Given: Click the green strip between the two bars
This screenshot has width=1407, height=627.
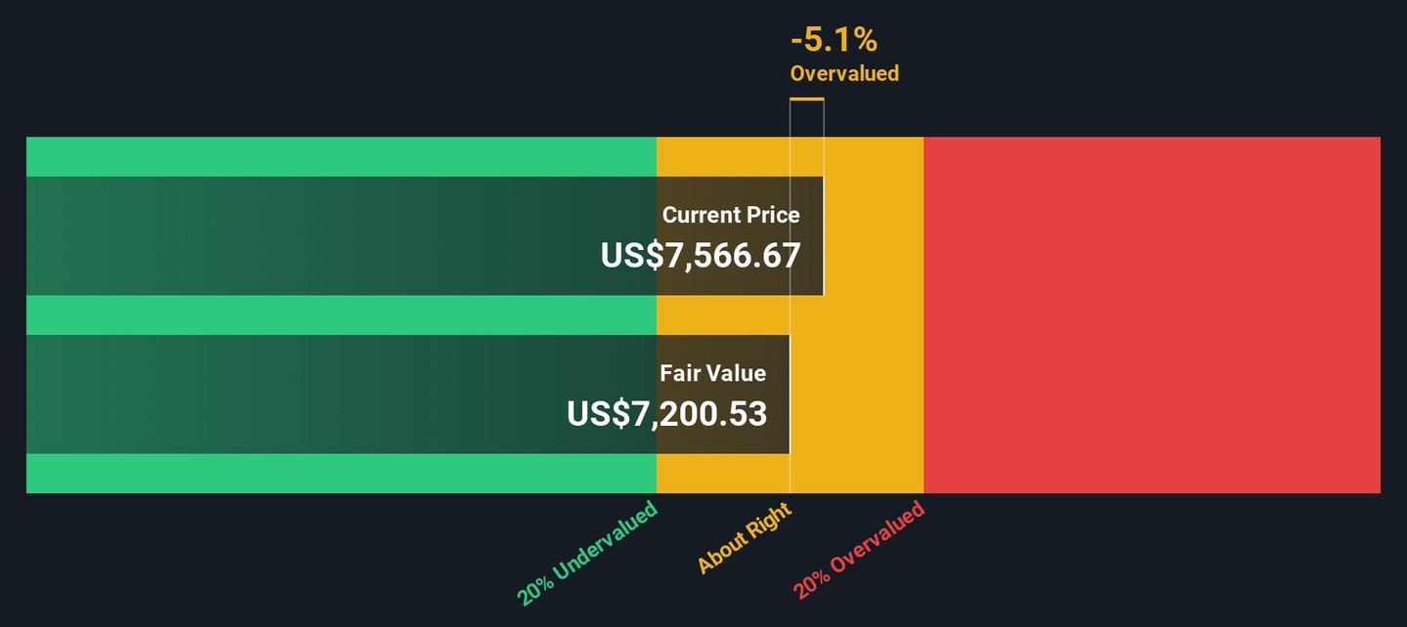Looking at the screenshot, I should pyautogui.click(x=341, y=314).
